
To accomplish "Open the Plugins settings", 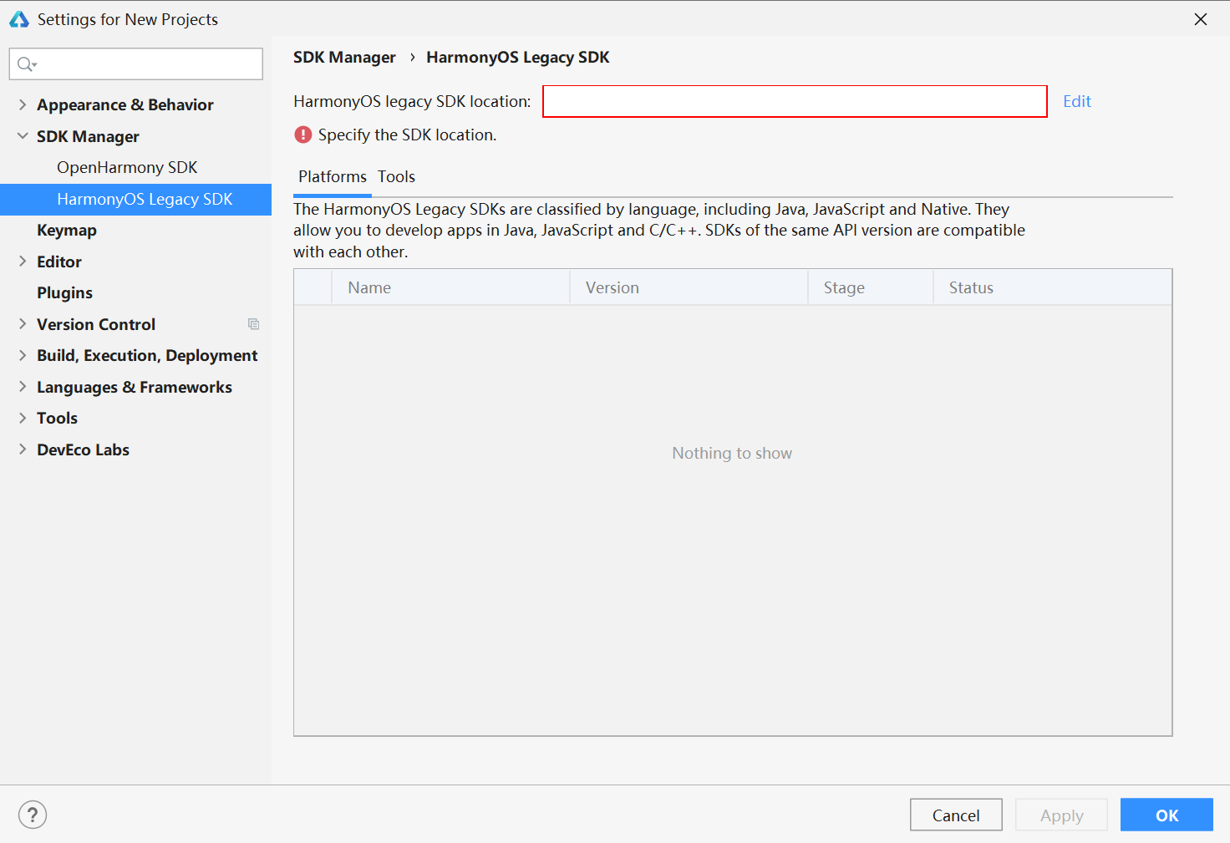I will click(64, 292).
